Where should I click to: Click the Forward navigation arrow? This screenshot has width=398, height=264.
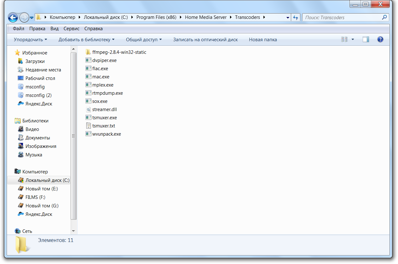click(x=24, y=18)
